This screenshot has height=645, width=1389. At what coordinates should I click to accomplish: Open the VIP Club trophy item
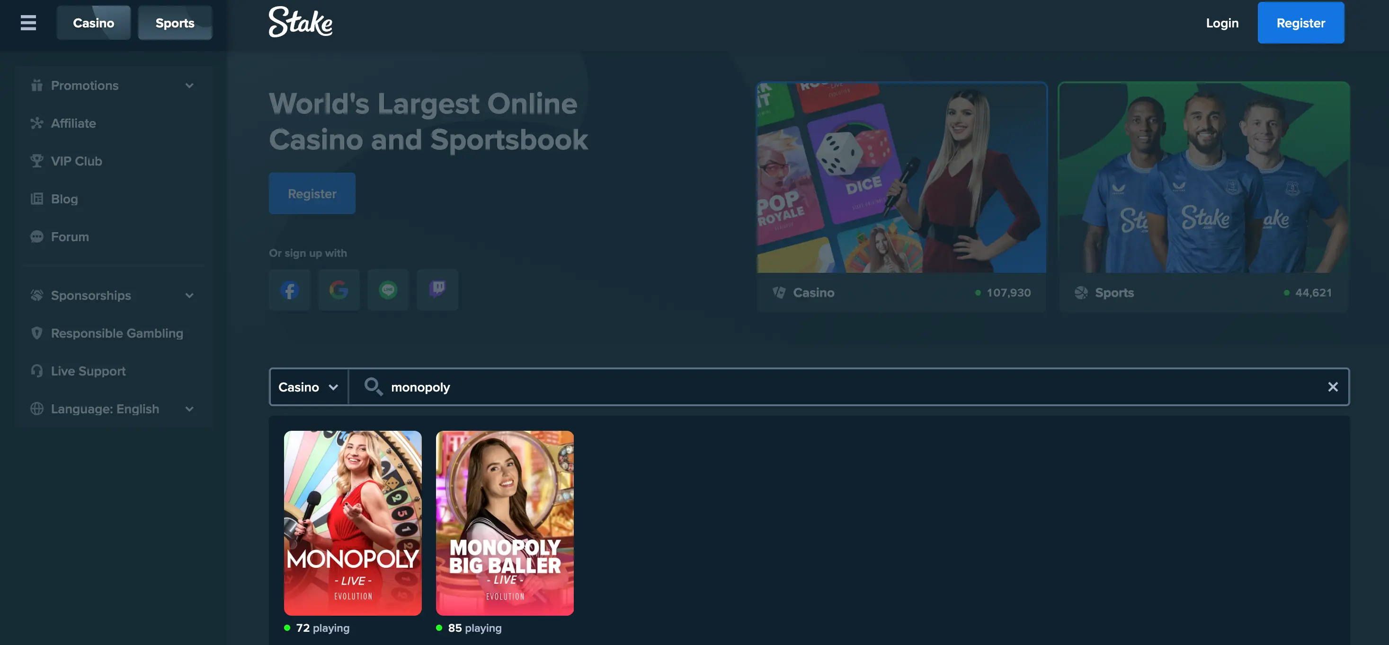[76, 161]
